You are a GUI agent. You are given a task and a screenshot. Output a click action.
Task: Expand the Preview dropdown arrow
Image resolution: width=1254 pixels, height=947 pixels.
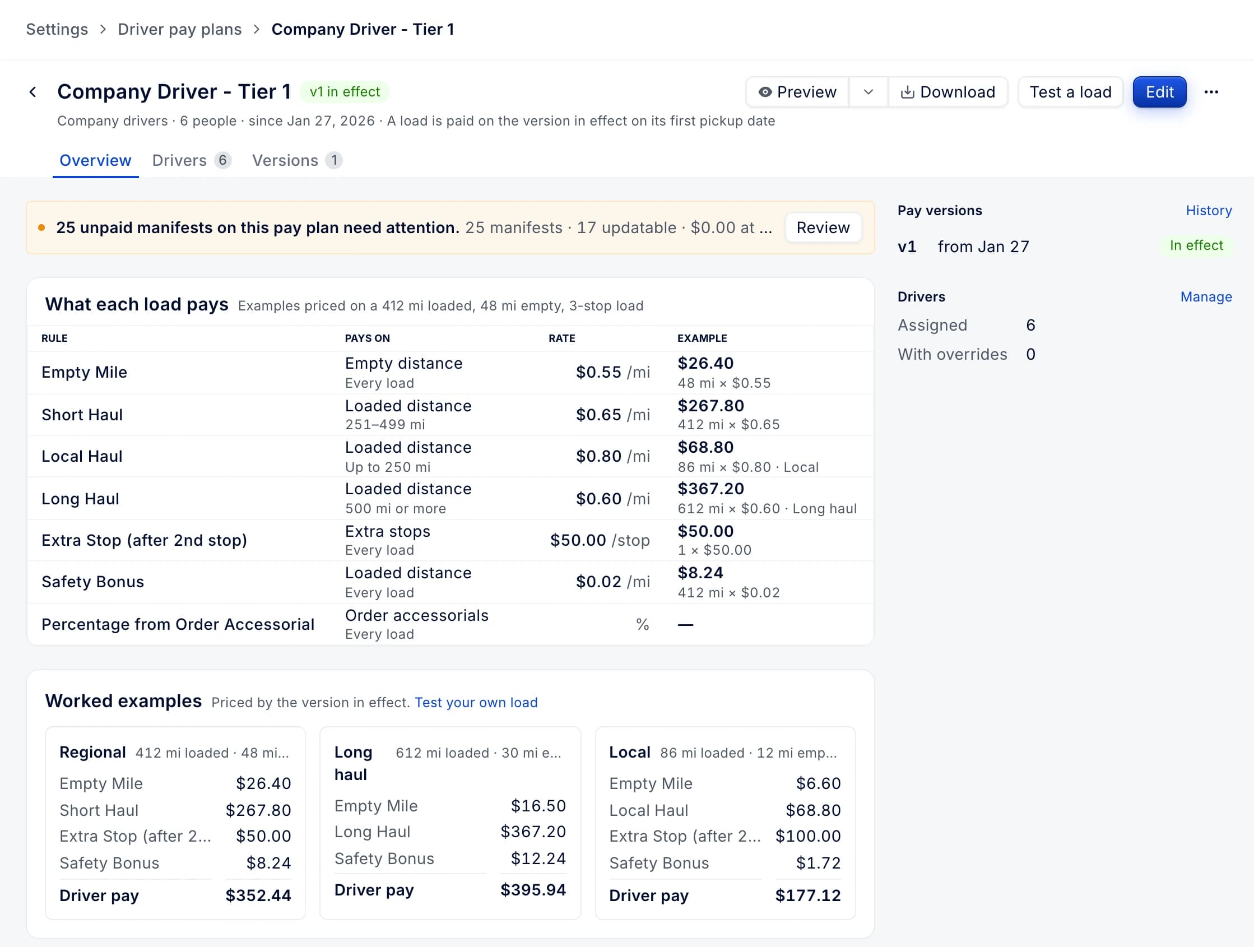tap(868, 92)
